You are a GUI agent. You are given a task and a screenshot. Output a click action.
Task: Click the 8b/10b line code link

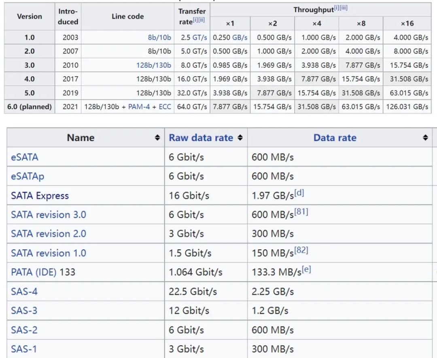point(159,38)
